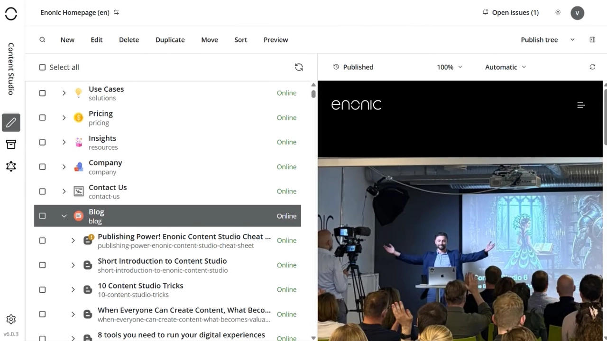Click the Publish tree button
This screenshot has width=607, height=341.
(539, 40)
